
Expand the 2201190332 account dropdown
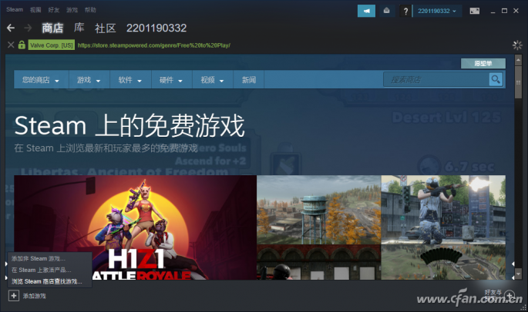(x=437, y=11)
